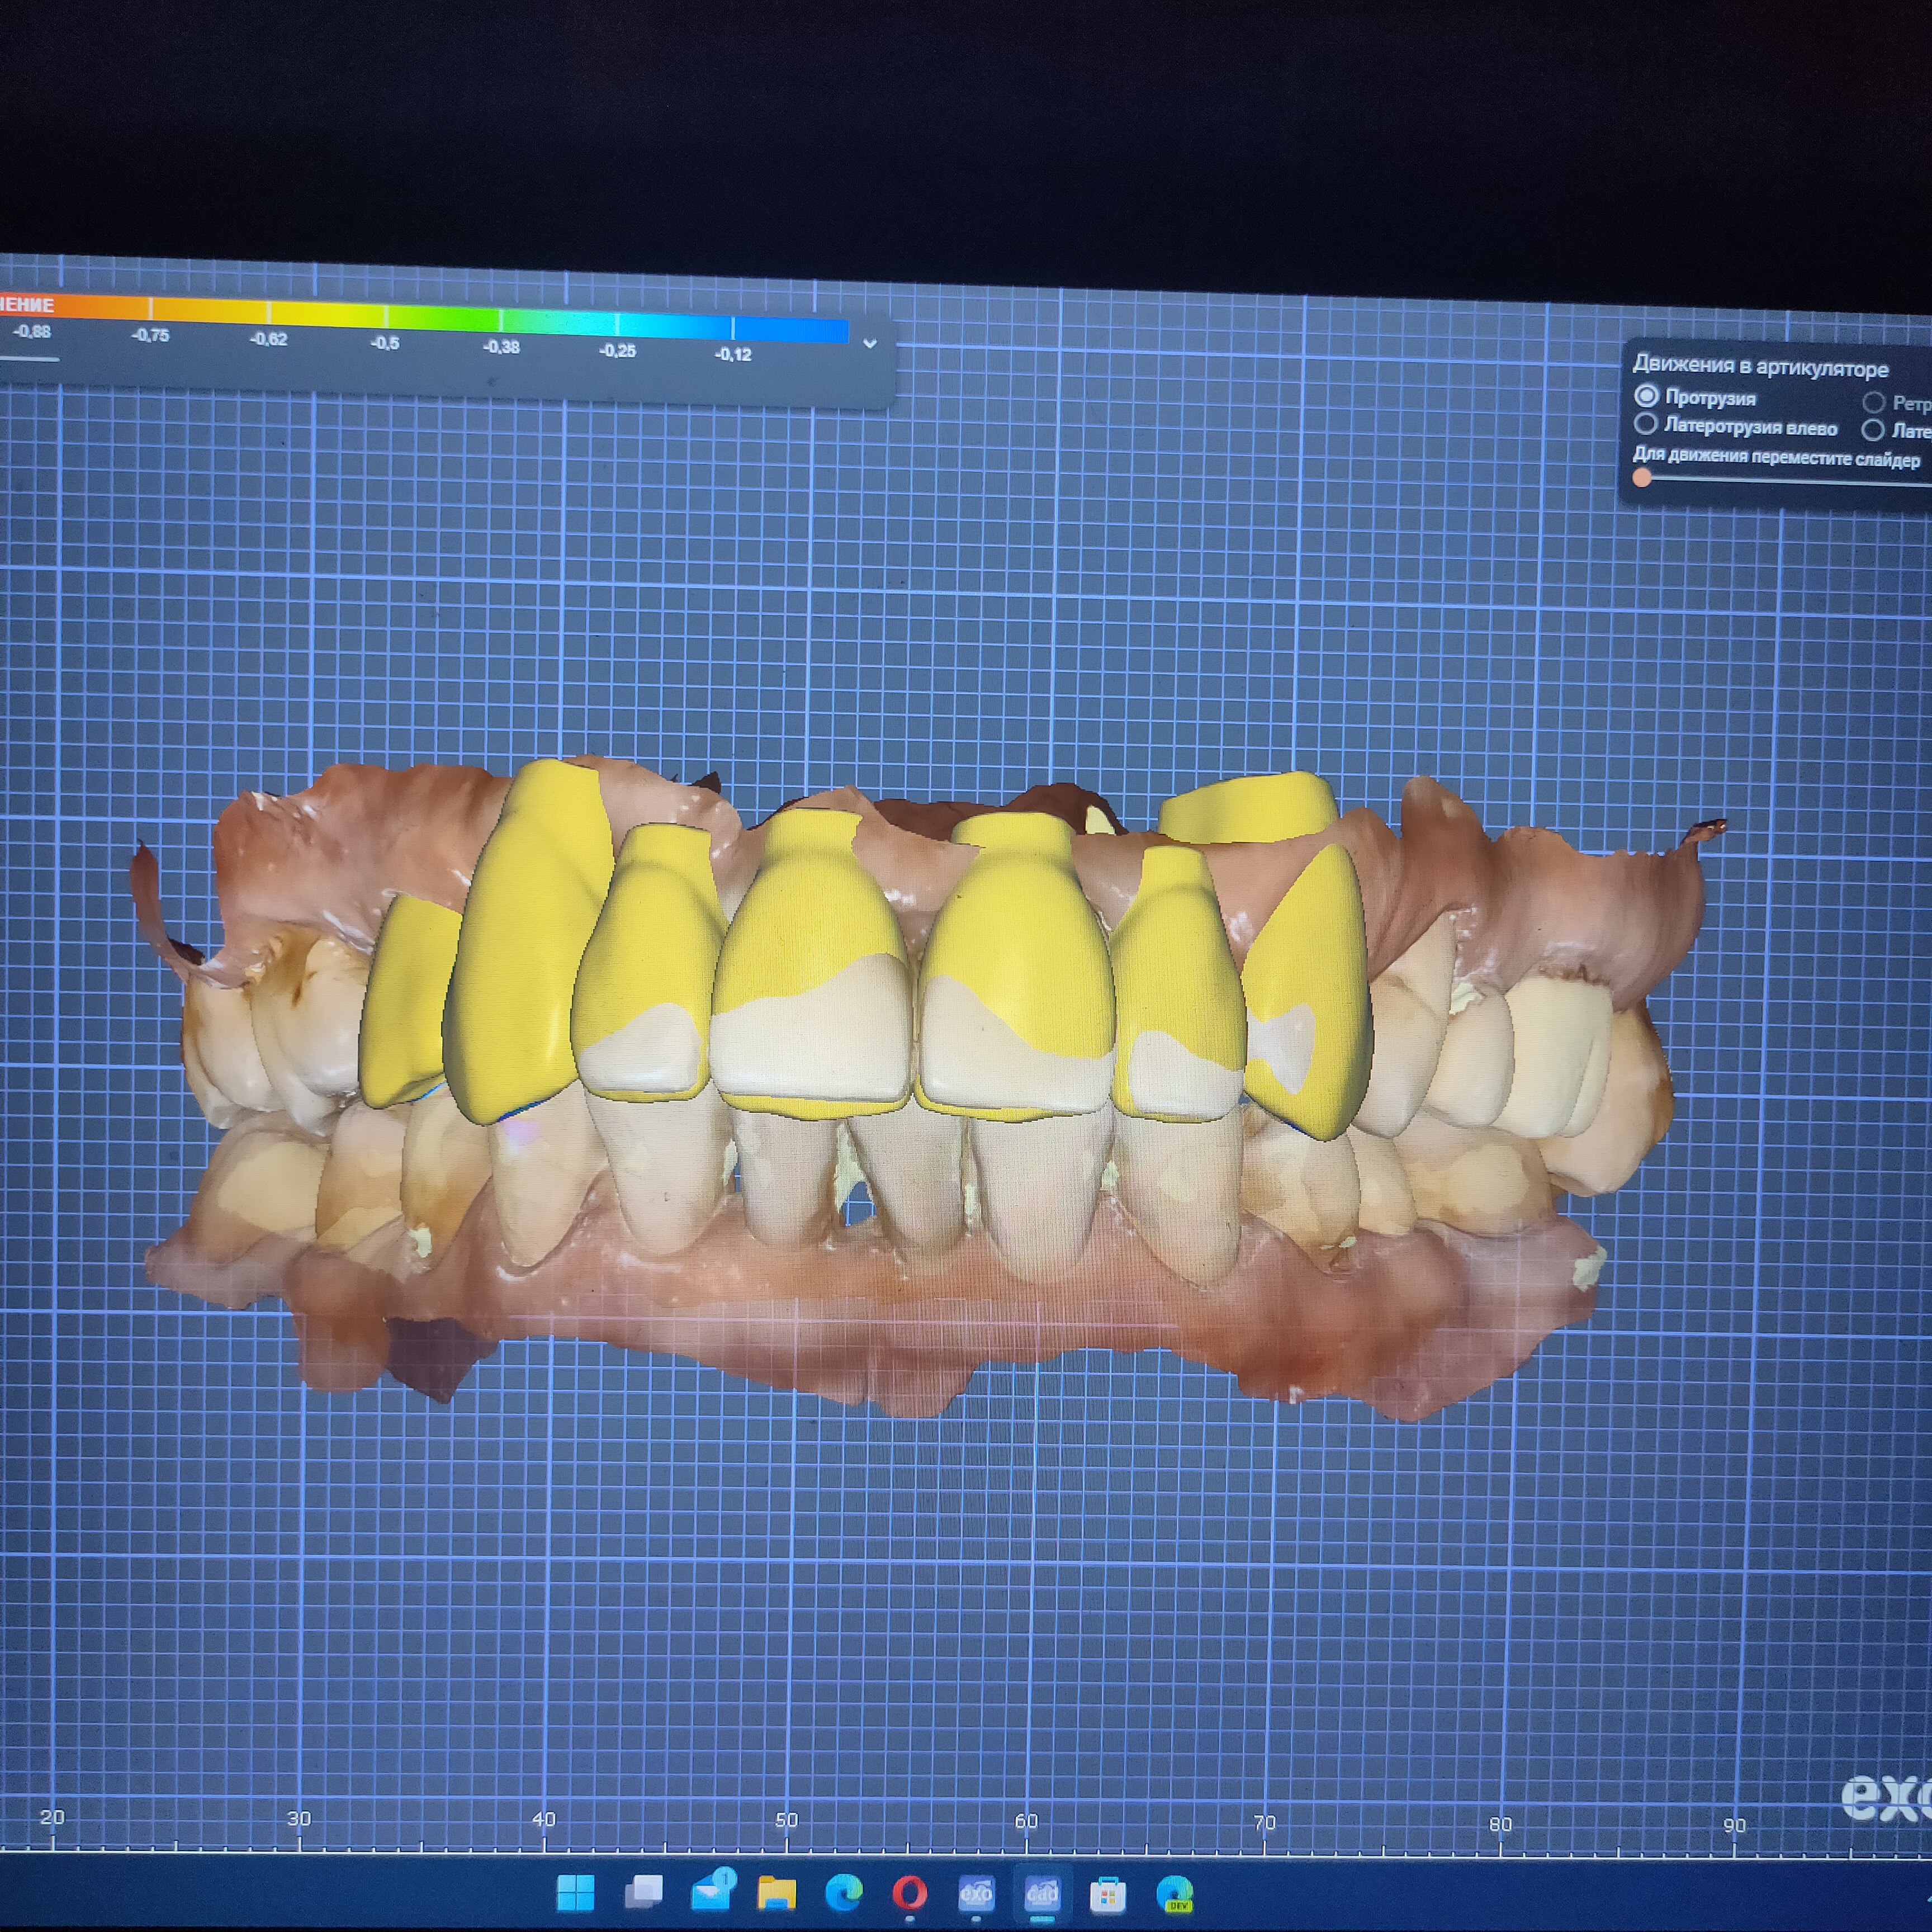1932x1932 pixels.
Task: Select the Протрузия radio button
Action: click(1646, 396)
